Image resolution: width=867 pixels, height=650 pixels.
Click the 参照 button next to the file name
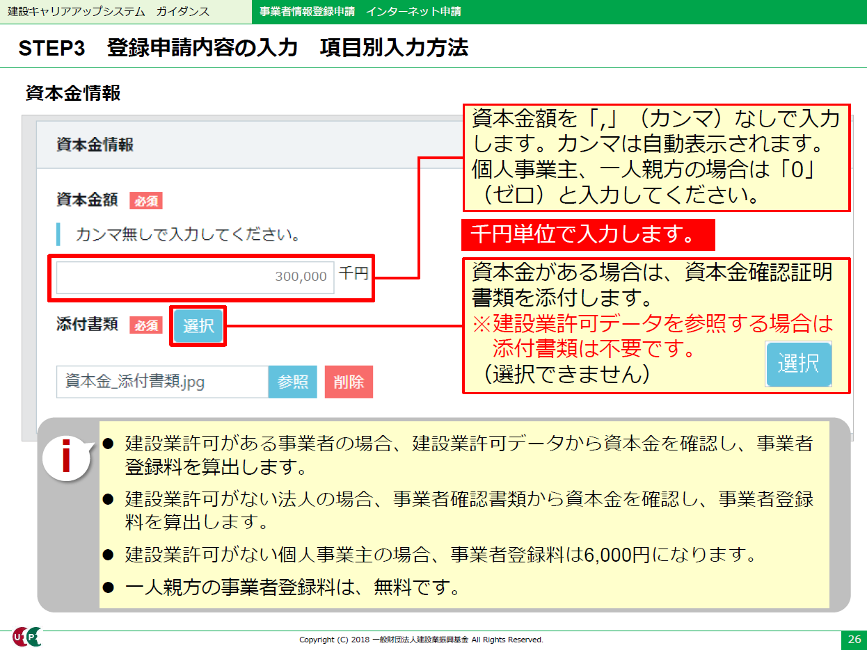(x=293, y=382)
